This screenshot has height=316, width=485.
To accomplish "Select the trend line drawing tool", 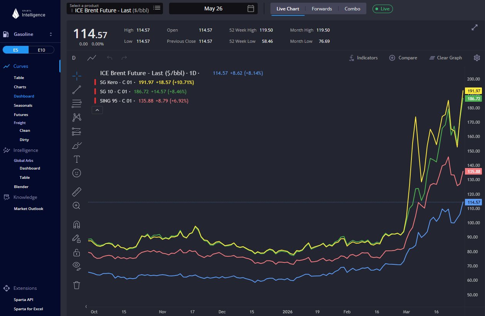I will pos(77,90).
